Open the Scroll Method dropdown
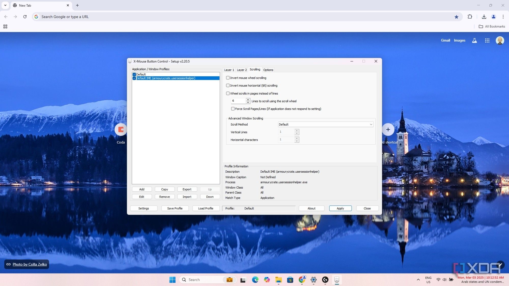509x286 pixels. tap(326, 124)
